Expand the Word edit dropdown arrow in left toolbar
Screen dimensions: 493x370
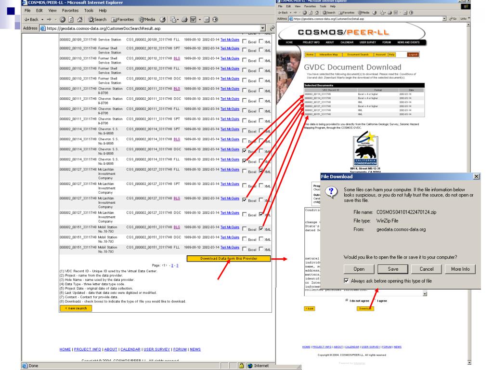coord(200,19)
